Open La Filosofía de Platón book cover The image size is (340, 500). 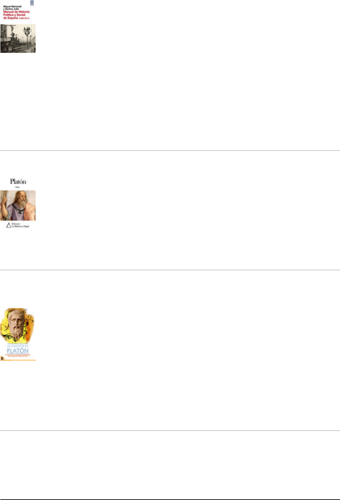pyautogui.click(x=18, y=335)
